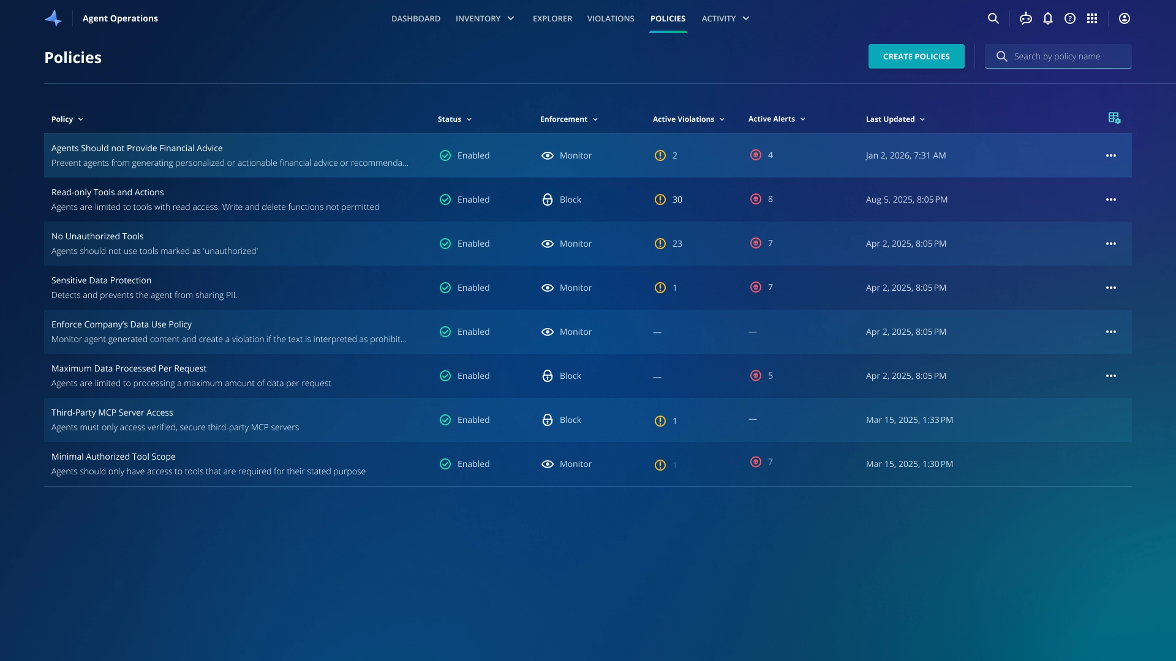Open the Sensitive Data Protection policy

click(x=101, y=280)
